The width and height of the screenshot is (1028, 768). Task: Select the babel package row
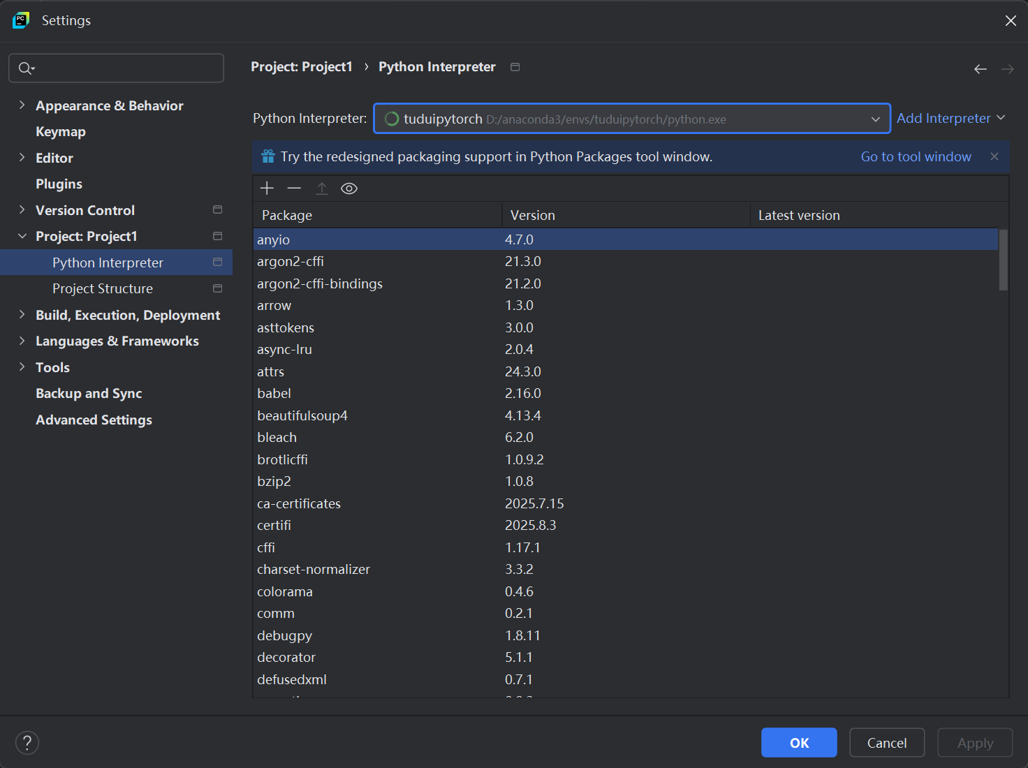626,393
